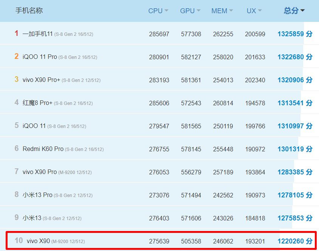The height and width of the screenshot is (251, 319).
Task: Sort by GPU score dropdown arrow
Action: pos(198,10)
